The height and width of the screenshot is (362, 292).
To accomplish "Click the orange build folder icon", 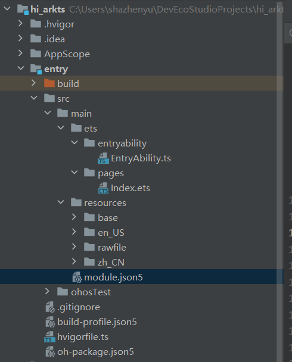I will click(49, 83).
